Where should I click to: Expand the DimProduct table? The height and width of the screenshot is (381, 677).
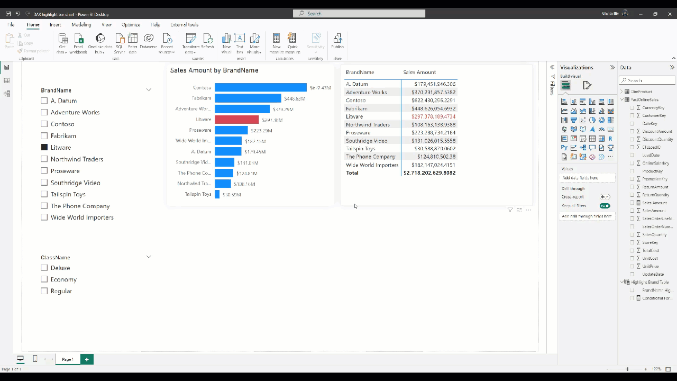point(622,92)
